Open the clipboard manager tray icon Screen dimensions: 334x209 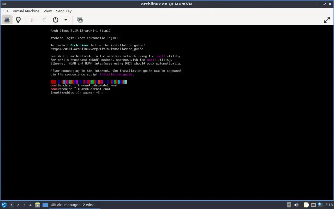[x=306, y=205]
